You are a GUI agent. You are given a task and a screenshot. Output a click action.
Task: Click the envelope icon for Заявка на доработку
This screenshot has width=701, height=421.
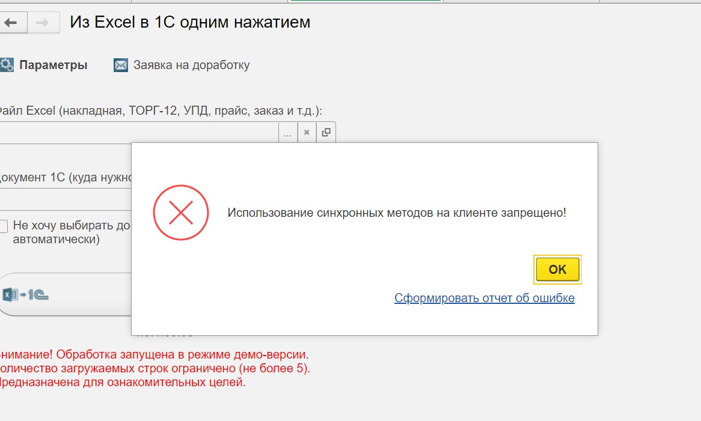[121, 65]
